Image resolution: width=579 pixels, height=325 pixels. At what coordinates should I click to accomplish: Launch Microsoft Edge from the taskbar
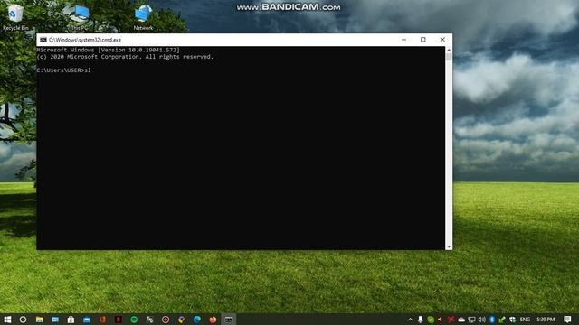point(197,320)
